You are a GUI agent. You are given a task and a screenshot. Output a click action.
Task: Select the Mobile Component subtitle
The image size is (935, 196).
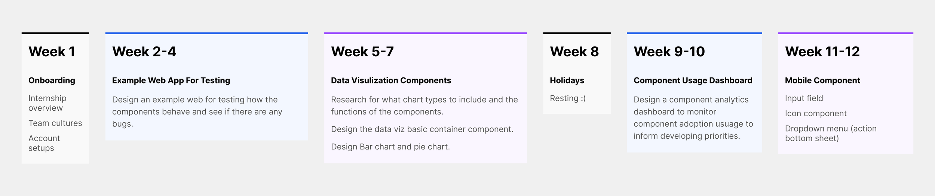coord(822,80)
